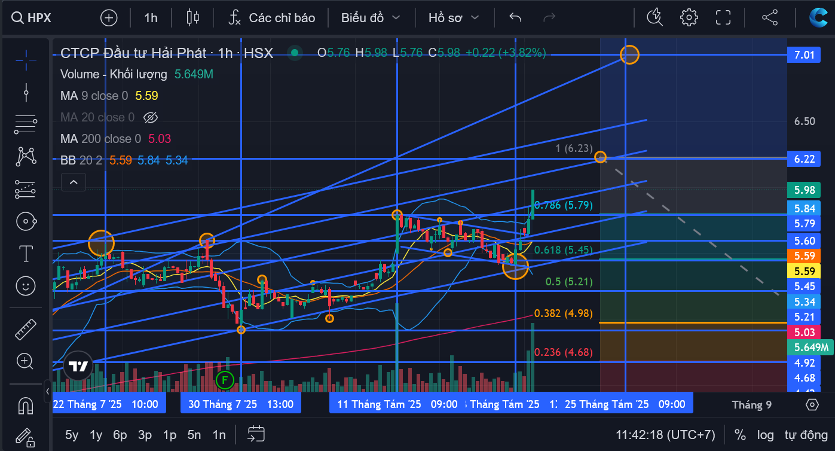
Task: Toggle percent scale
Action: pyautogui.click(x=740, y=435)
